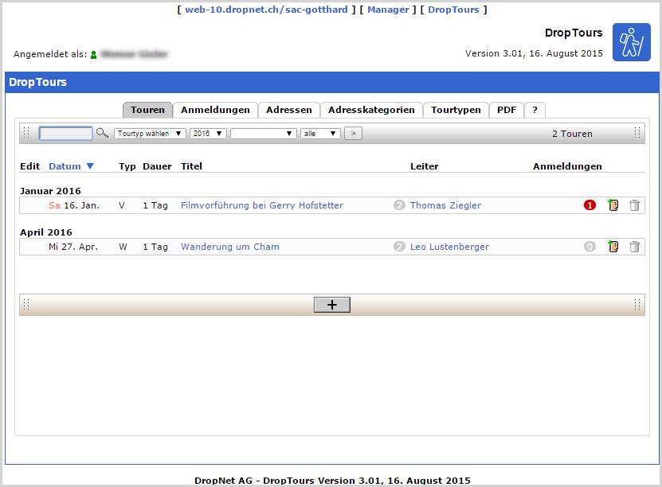The height and width of the screenshot is (487, 662).
Task: Click the DropTours hiker logo icon
Action: 631,42
